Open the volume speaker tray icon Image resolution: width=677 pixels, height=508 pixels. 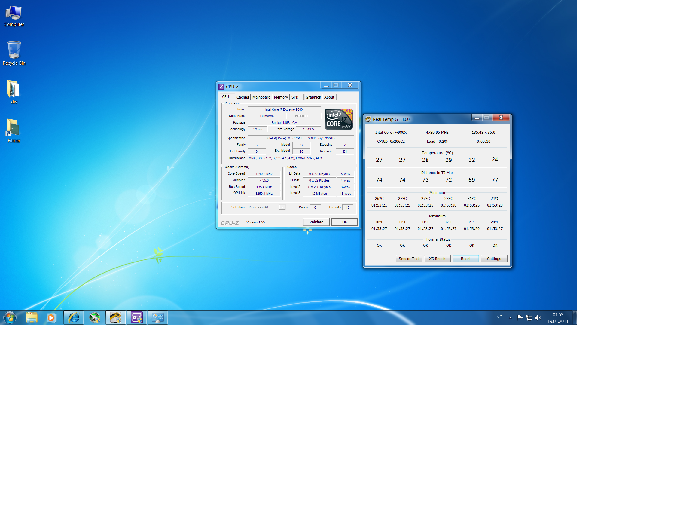(538, 317)
